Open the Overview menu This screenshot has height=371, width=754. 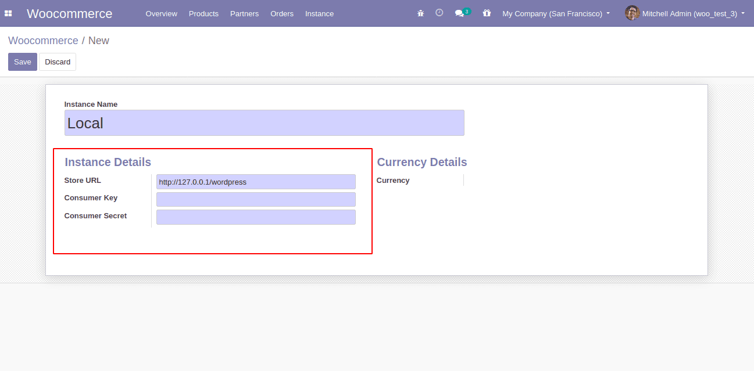(x=162, y=13)
